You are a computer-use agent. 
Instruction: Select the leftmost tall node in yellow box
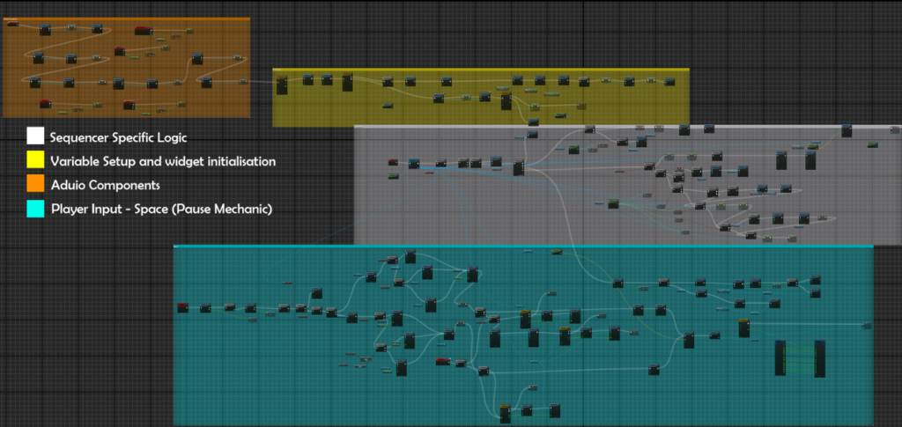click(x=282, y=85)
